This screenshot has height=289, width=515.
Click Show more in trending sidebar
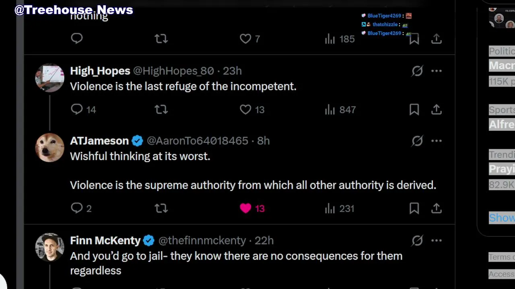(x=502, y=218)
